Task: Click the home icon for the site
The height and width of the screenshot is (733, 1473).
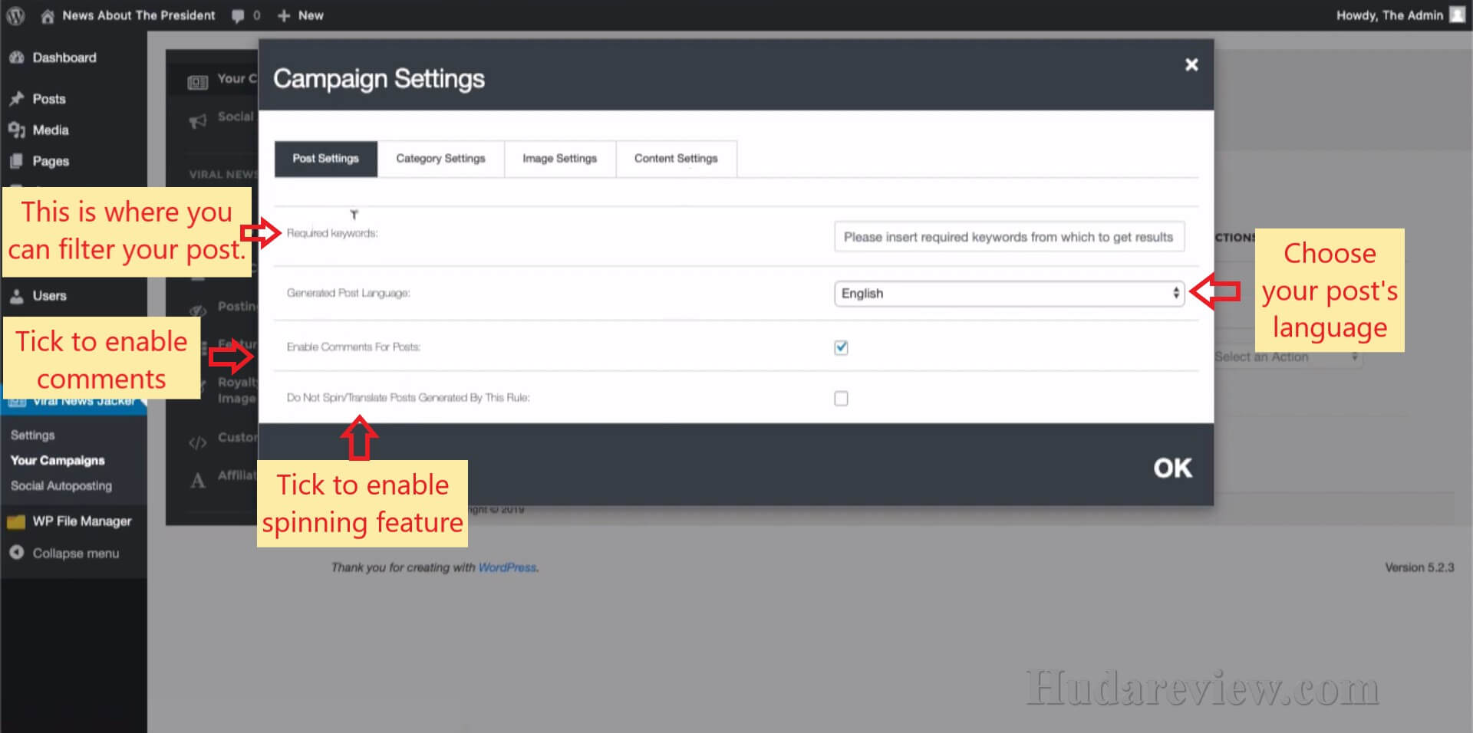Action: (x=48, y=16)
